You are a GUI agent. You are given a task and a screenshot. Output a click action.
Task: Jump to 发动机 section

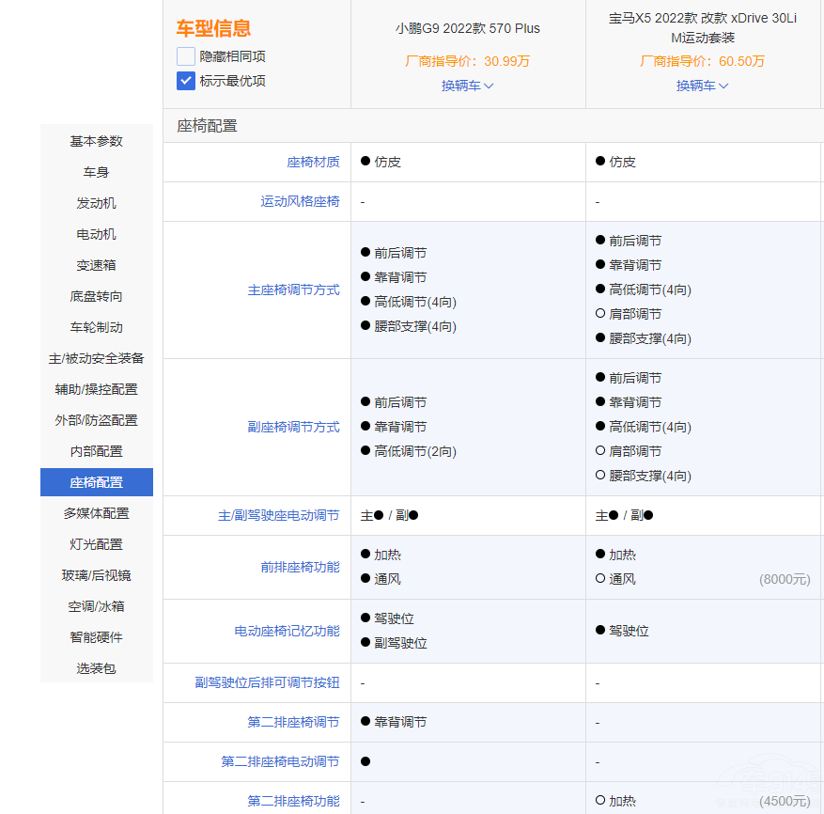point(96,203)
